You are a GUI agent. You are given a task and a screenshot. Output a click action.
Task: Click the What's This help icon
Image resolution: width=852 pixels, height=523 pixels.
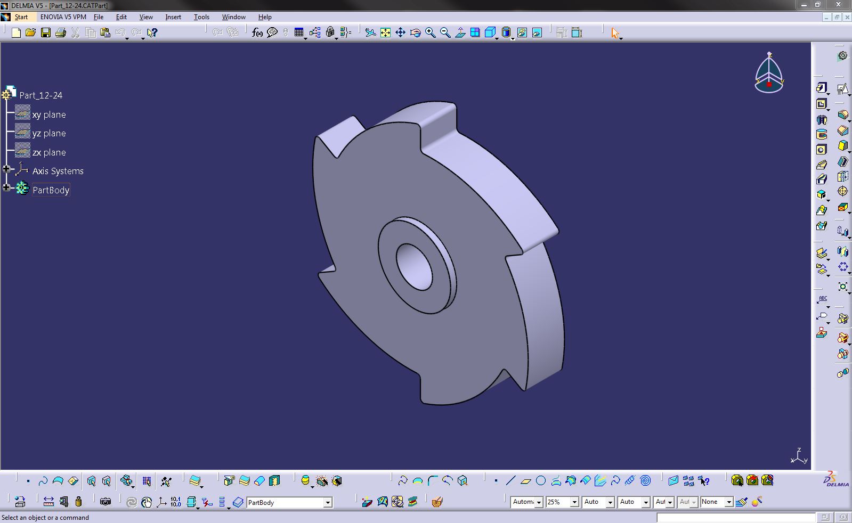pyautogui.click(x=152, y=33)
